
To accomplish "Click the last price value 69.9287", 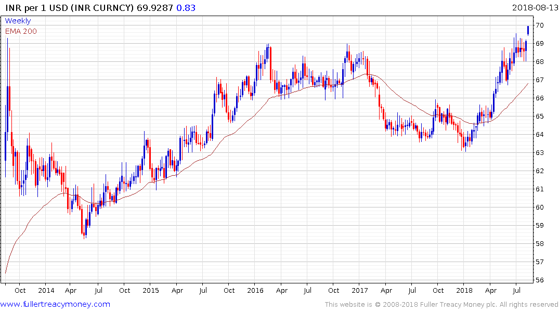I will (155, 8).
